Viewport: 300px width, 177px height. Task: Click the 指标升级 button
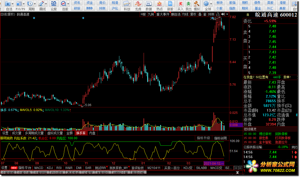pos(203,138)
